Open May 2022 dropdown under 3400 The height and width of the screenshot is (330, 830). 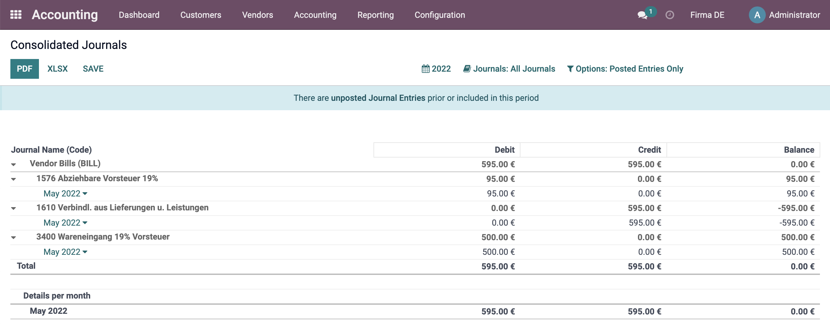(66, 252)
